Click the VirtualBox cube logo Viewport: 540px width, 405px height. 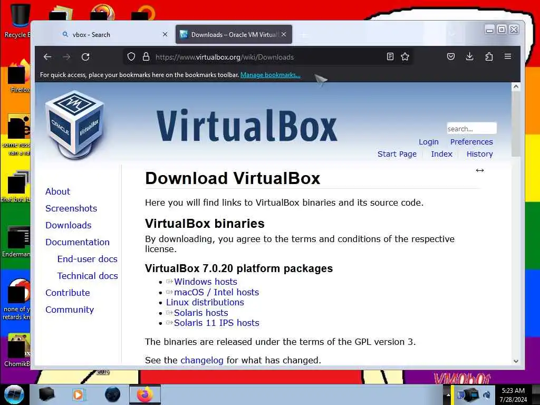tap(75, 124)
